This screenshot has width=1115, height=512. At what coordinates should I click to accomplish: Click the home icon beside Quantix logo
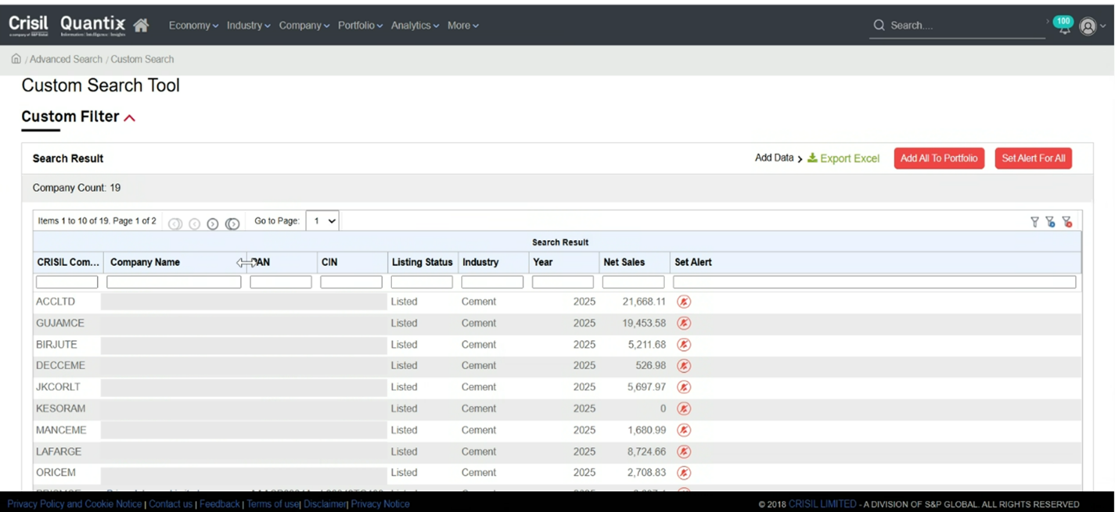[141, 26]
